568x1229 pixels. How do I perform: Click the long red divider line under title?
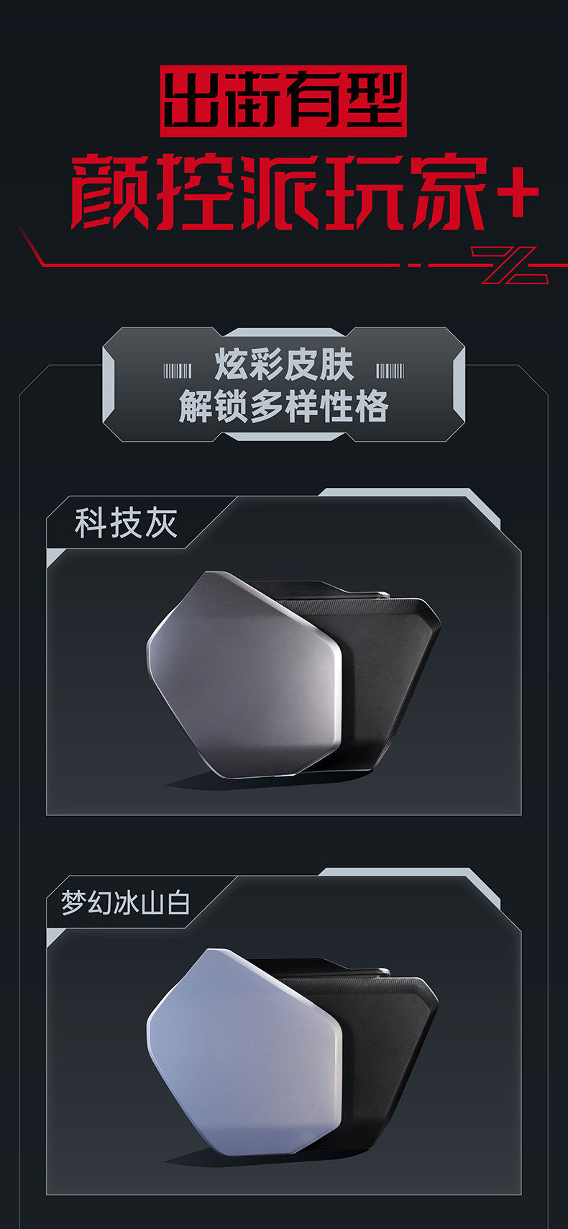(216, 265)
